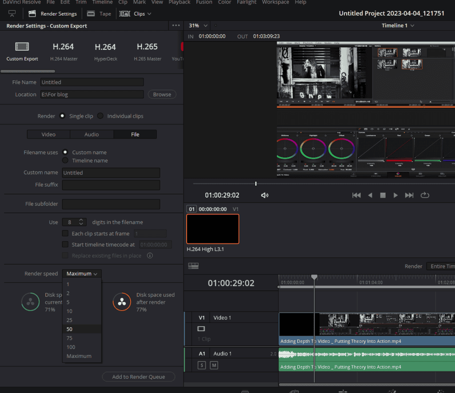Click the timeline ruler playhead handle
This screenshot has width=455, height=393.
click(314, 277)
